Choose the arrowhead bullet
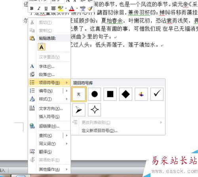Image resolution: width=198 pixels, height=177 pixels. [x=79, y=110]
